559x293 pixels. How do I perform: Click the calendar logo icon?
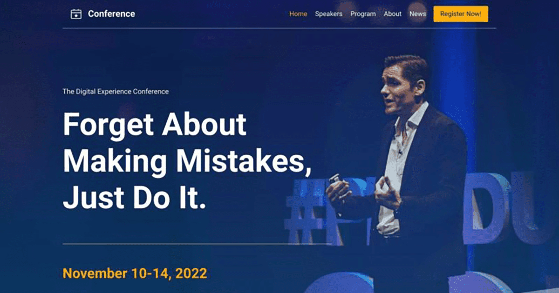tap(76, 14)
